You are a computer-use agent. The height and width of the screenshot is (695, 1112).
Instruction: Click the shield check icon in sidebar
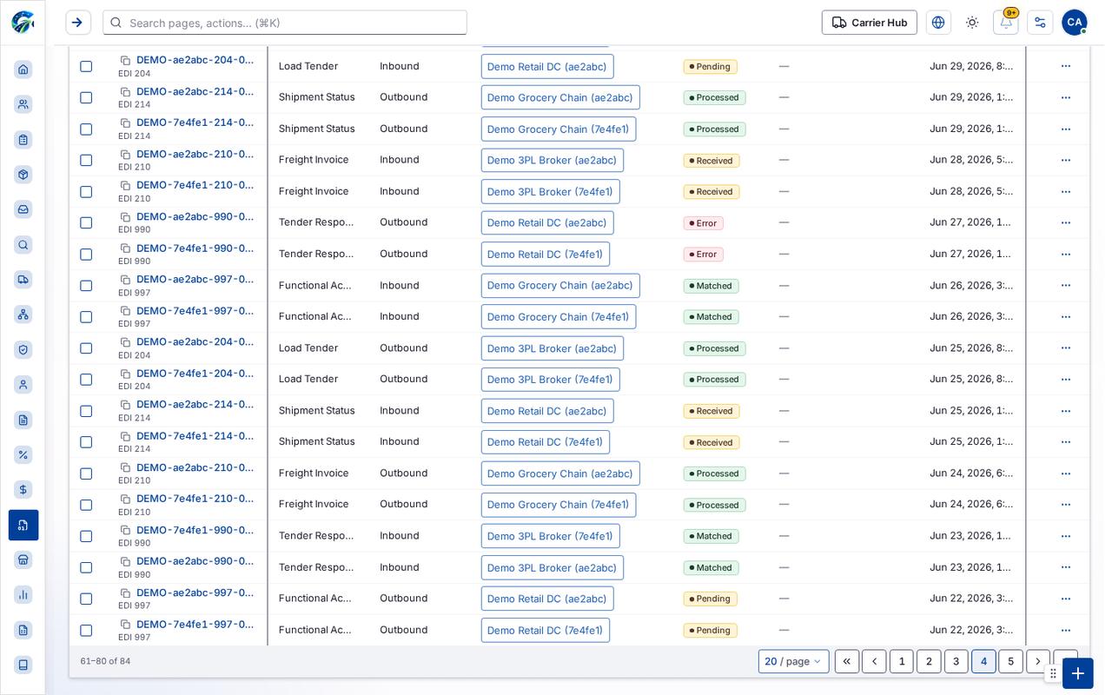[23, 350]
